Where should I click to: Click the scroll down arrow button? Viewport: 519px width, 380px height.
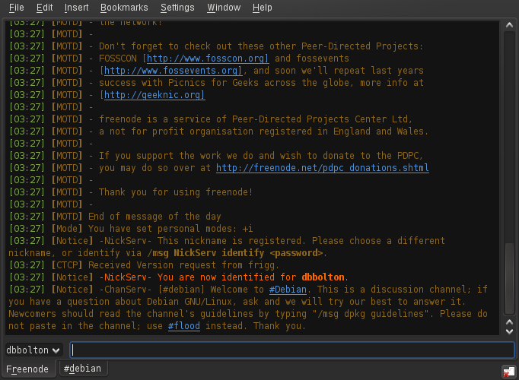pyautogui.click(x=509, y=331)
